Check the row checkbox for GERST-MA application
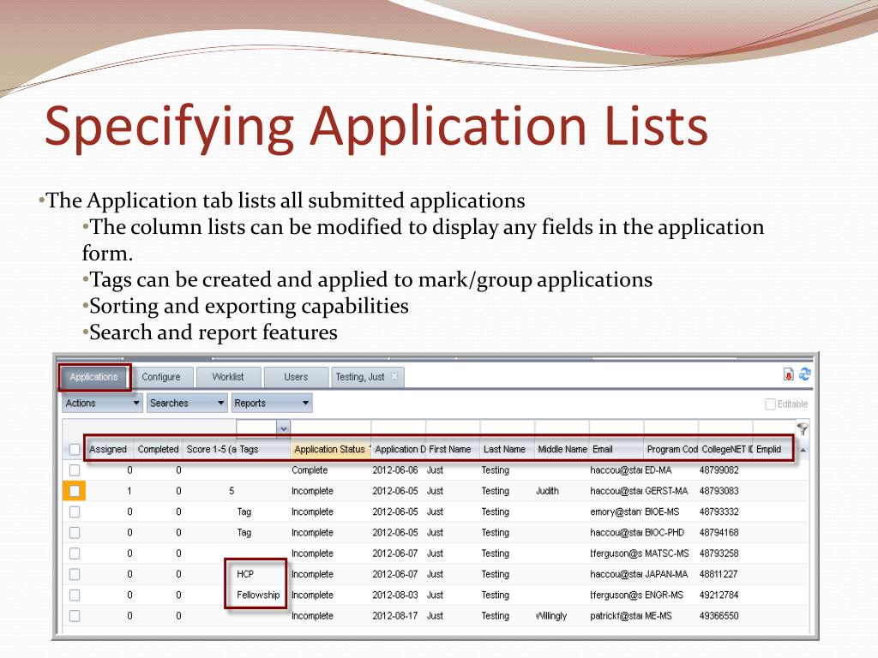Viewport: 878px width, 658px height. click(75, 491)
